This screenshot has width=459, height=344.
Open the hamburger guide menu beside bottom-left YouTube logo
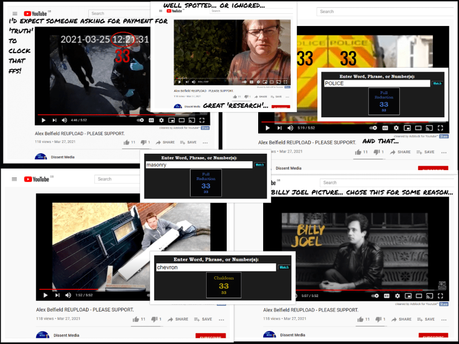point(14,179)
